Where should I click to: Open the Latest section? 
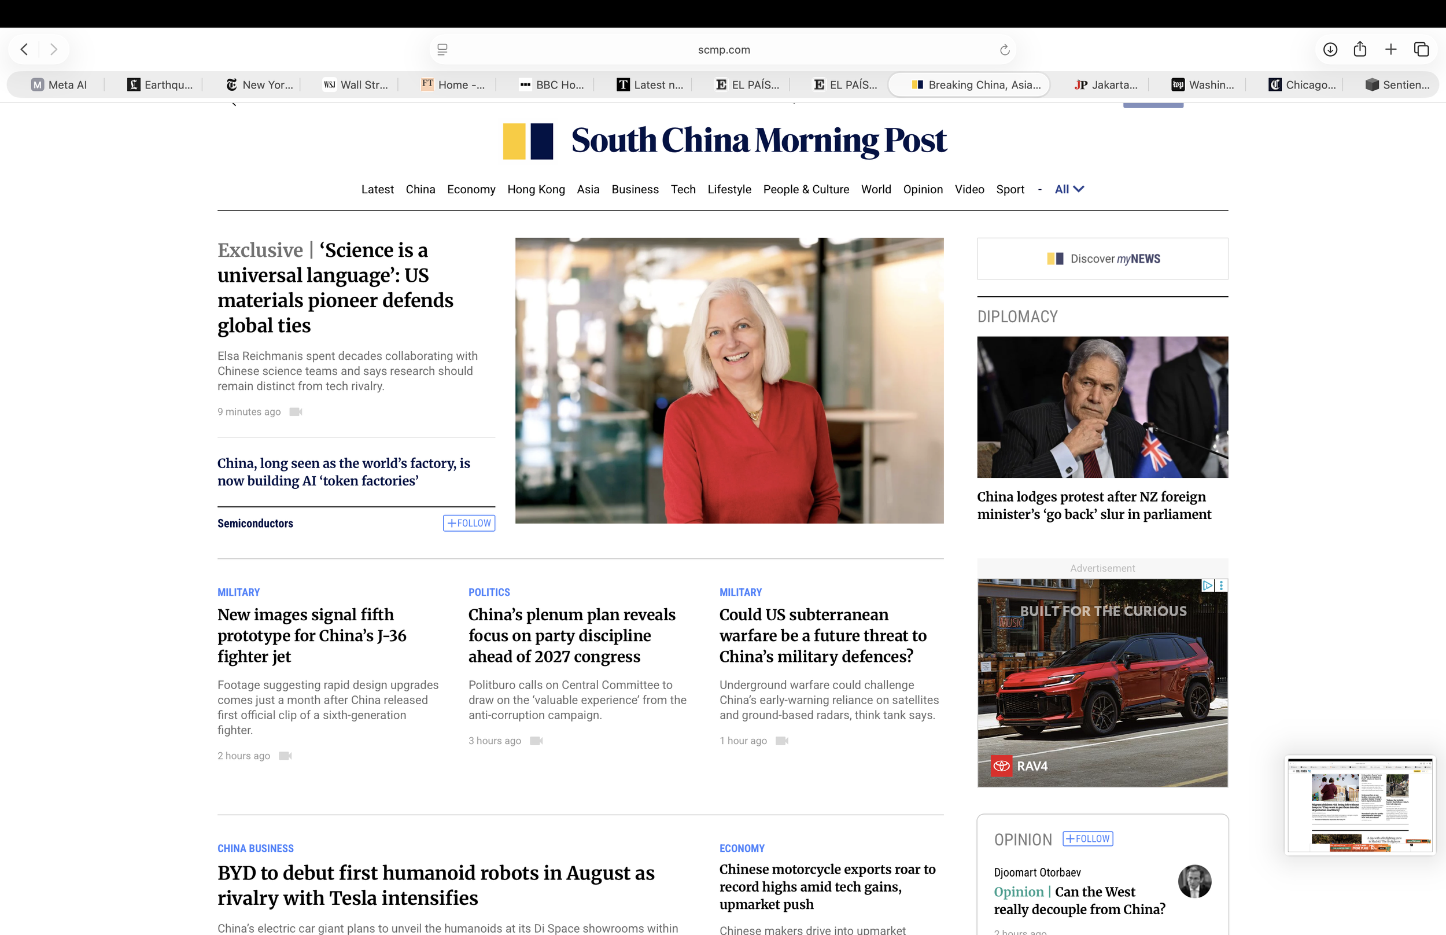click(378, 189)
